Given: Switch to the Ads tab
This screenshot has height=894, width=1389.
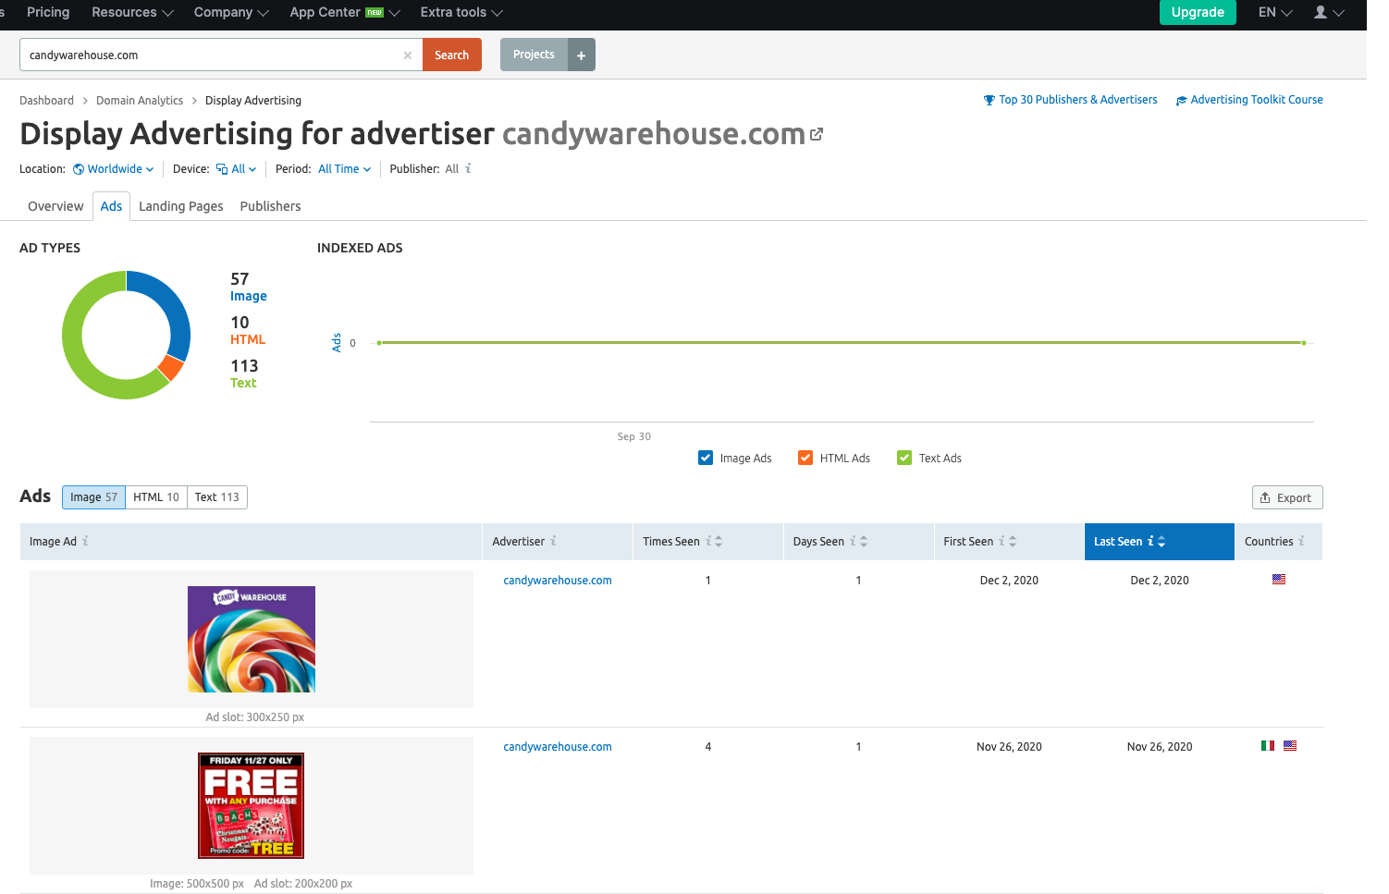Looking at the screenshot, I should click(111, 206).
